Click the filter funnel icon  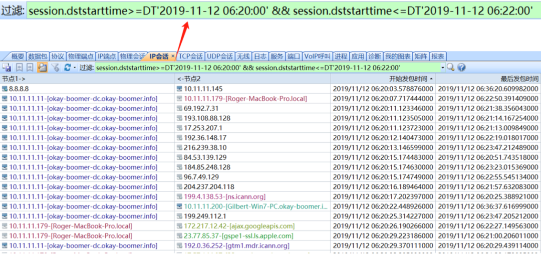[x=55, y=67]
